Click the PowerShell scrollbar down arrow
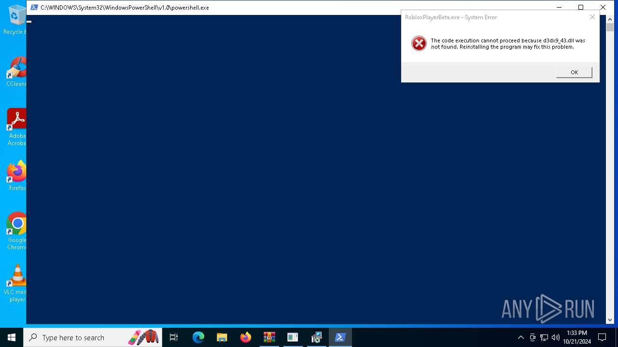This screenshot has height=347, width=618. [610, 320]
